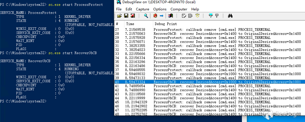Toggle Pass-Through blue arrow icon

tap(162, 16)
